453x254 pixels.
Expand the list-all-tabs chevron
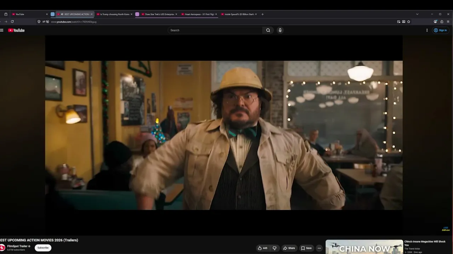click(x=417, y=14)
